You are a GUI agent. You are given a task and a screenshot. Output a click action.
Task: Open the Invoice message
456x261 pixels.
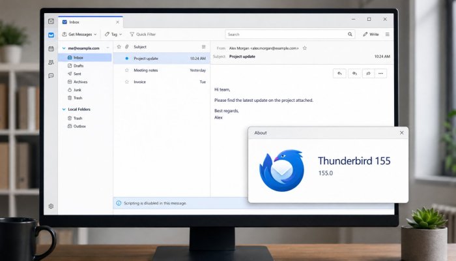[162, 82]
